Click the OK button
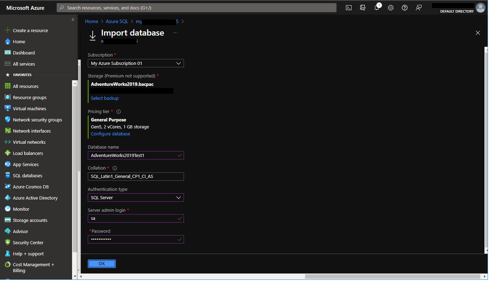 [102, 264]
